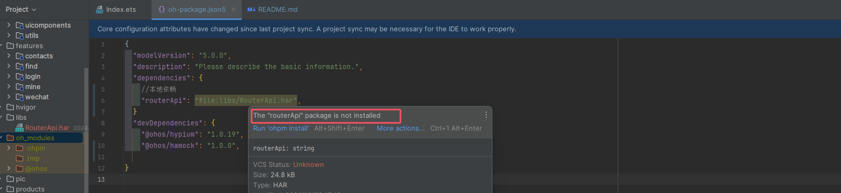The image size is (841, 193).
Task: Select the uicomponents module folder icon
Action: pyautogui.click(x=20, y=25)
